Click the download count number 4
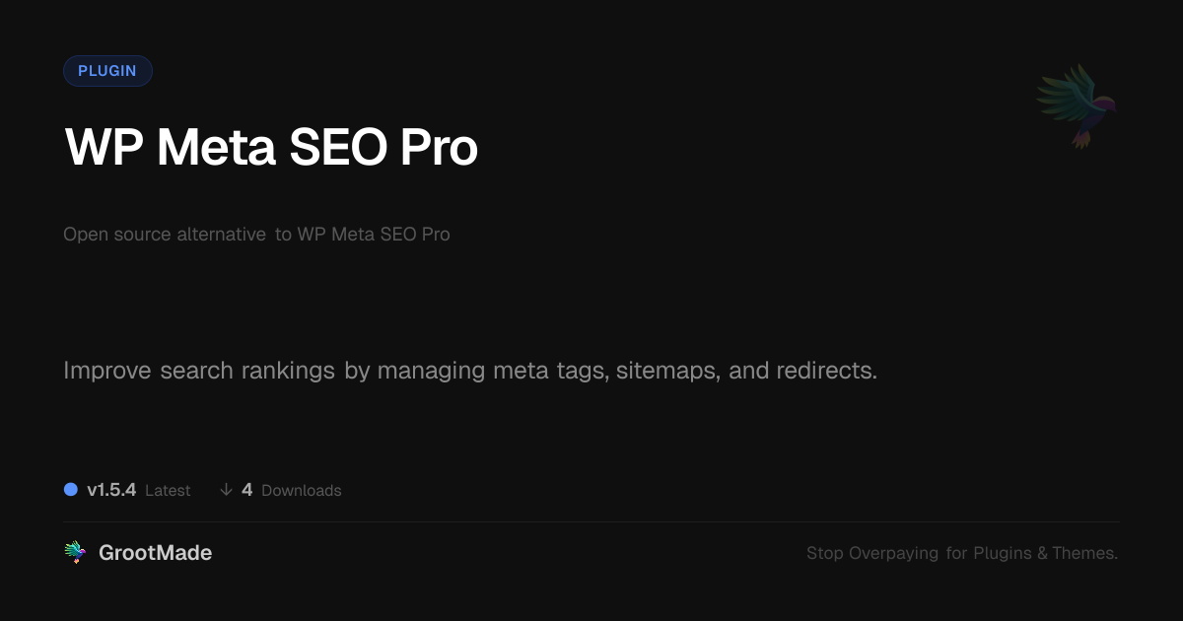1183x621 pixels. [247, 490]
